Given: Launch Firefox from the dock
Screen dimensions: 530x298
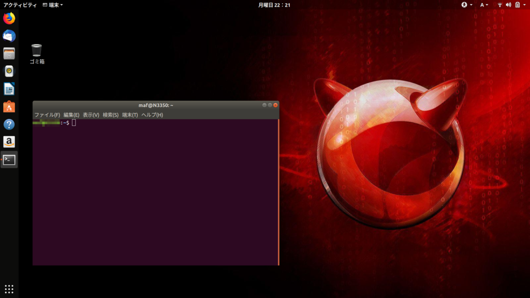Looking at the screenshot, I should (9, 18).
